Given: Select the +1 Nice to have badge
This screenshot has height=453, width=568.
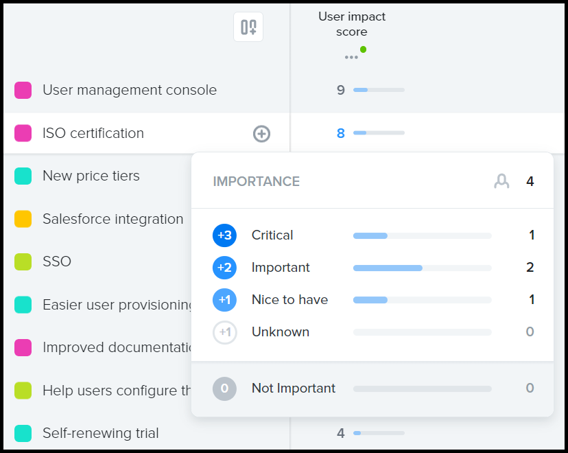Looking at the screenshot, I should click(224, 300).
